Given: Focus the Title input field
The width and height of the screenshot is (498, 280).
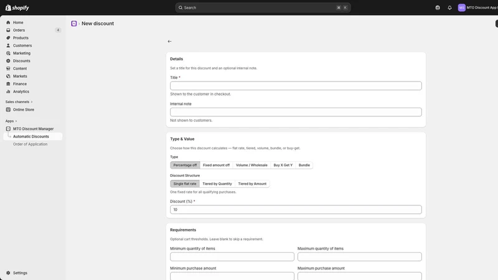Looking at the screenshot, I should coord(296,86).
